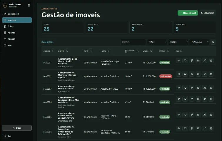Click the Publicados count card
The height and width of the screenshot is (141, 222).
tap(106, 28)
